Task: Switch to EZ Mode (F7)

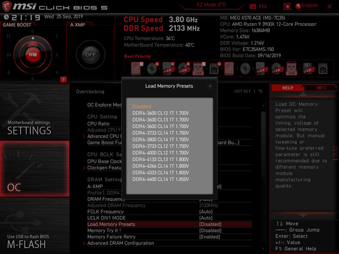Action: pyautogui.click(x=211, y=5)
